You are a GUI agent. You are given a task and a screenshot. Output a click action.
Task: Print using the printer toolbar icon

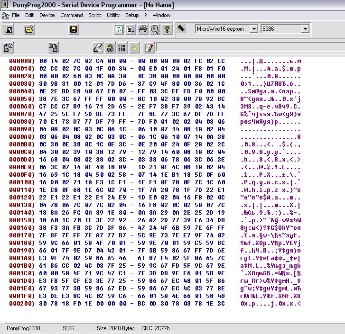click(143, 29)
